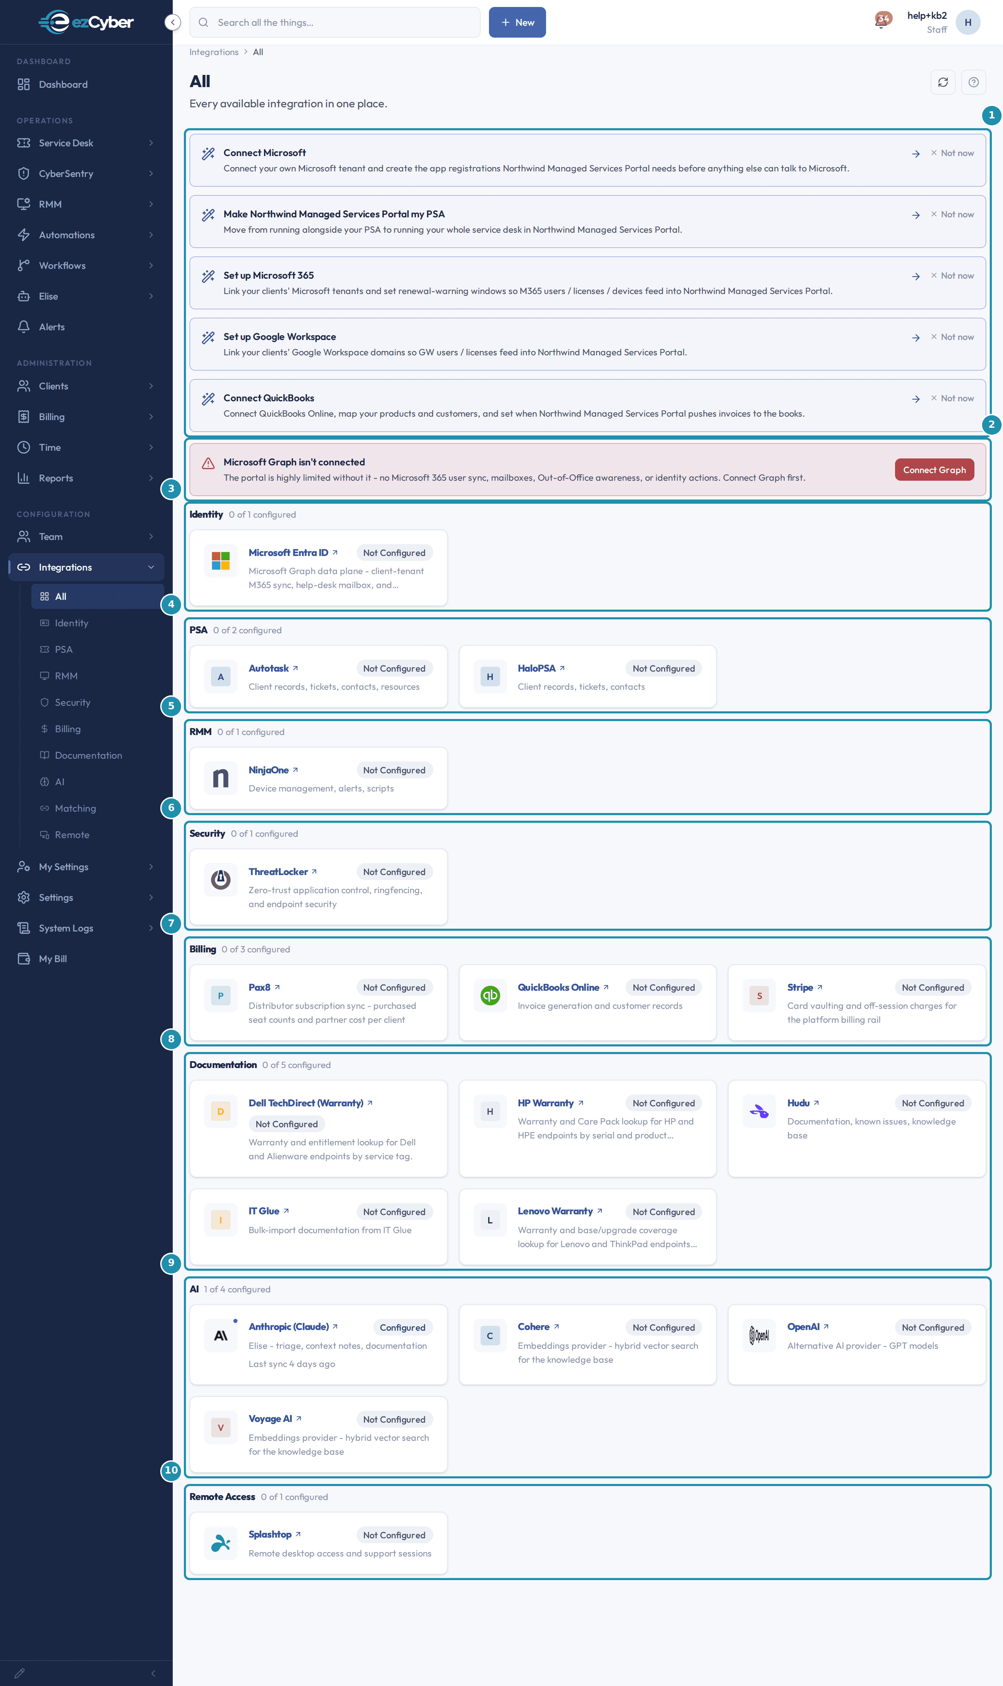Select the Documentation integrations sub-item
The width and height of the screenshot is (1003, 1686).
coord(97,756)
